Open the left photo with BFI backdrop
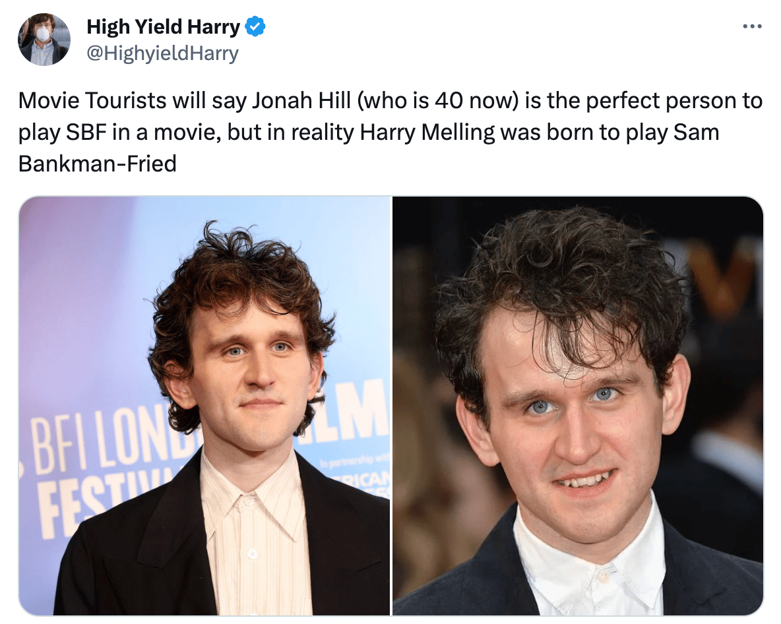The width and height of the screenshot is (781, 624). click(x=204, y=406)
